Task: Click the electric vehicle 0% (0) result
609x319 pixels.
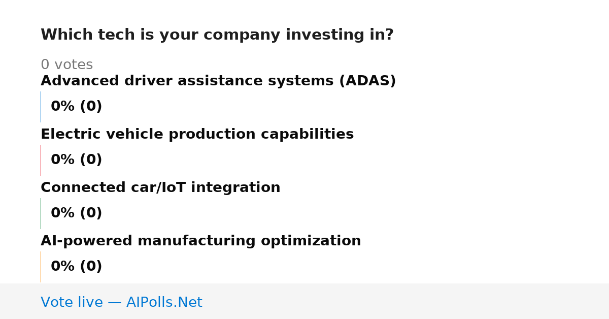Action: pyautogui.click(x=76, y=160)
